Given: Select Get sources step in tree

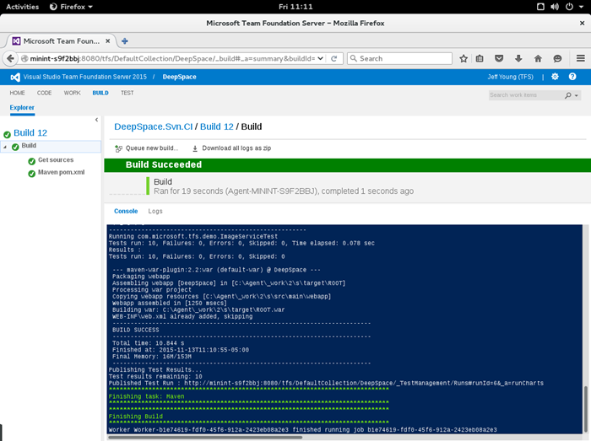Looking at the screenshot, I should click(x=56, y=160).
